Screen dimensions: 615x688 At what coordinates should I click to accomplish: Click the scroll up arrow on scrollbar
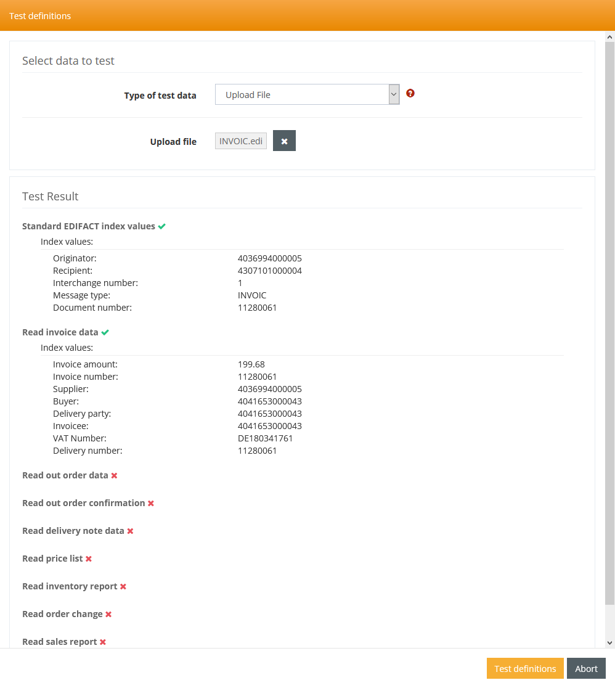[609, 37]
